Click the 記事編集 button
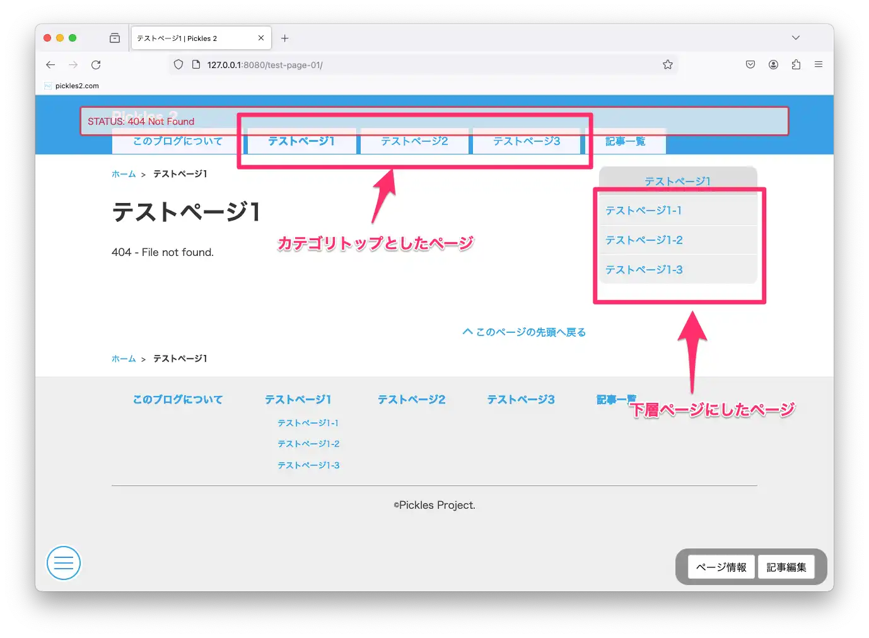 click(786, 567)
